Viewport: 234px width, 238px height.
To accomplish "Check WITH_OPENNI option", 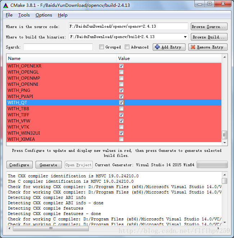I will (121, 84).
